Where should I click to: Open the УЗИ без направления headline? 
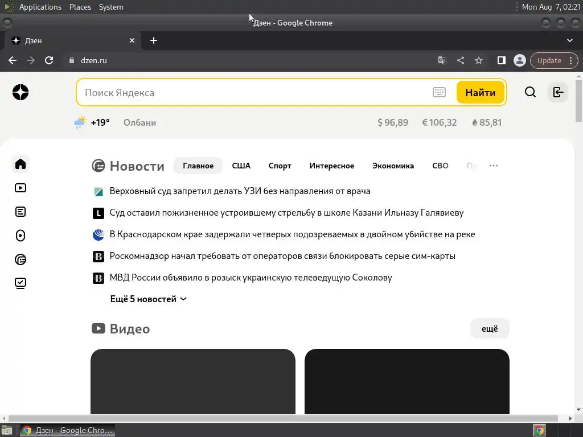tap(240, 191)
